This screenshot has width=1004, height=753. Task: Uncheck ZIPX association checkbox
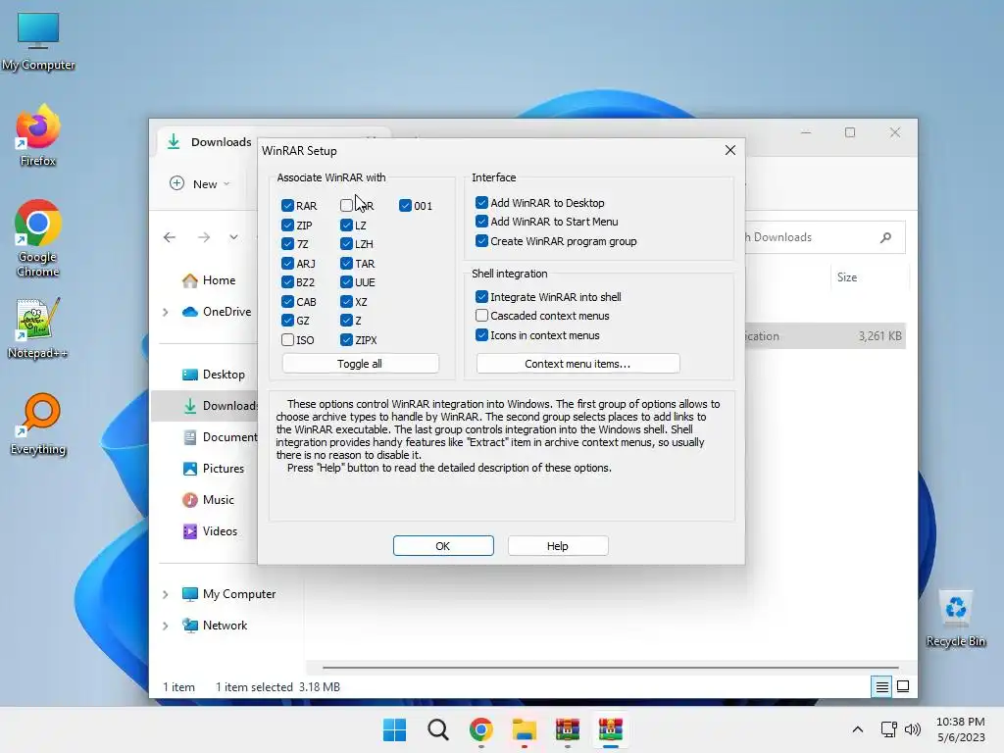pyautogui.click(x=346, y=340)
